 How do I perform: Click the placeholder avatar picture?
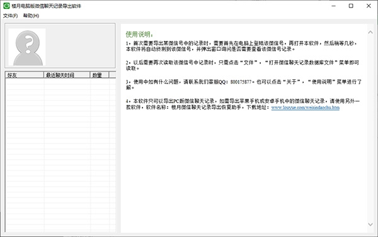click(27, 47)
